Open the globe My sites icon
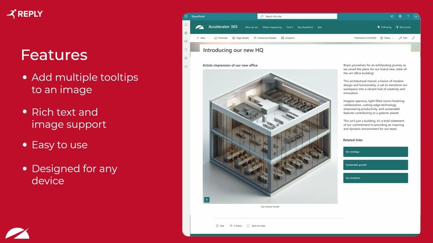The image size is (433, 243). pos(186,33)
